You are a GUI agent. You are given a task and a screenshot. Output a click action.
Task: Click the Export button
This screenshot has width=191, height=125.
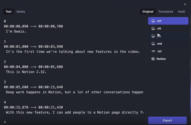coord(167,120)
